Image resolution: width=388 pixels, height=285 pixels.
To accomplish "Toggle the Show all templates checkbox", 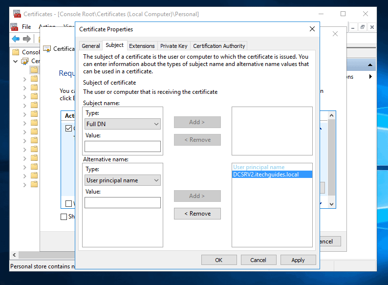I will point(64,217).
